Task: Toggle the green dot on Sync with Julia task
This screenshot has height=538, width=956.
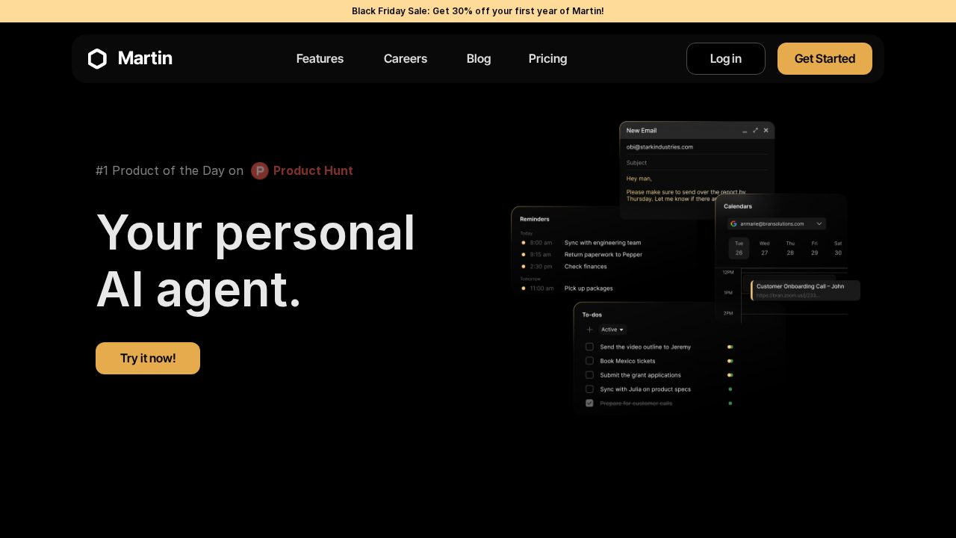Action: click(x=730, y=389)
